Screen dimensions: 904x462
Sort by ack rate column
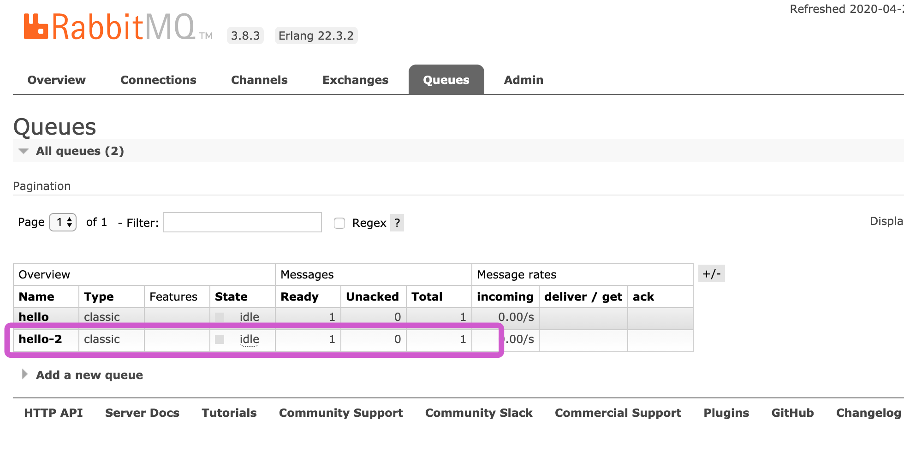point(643,296)
